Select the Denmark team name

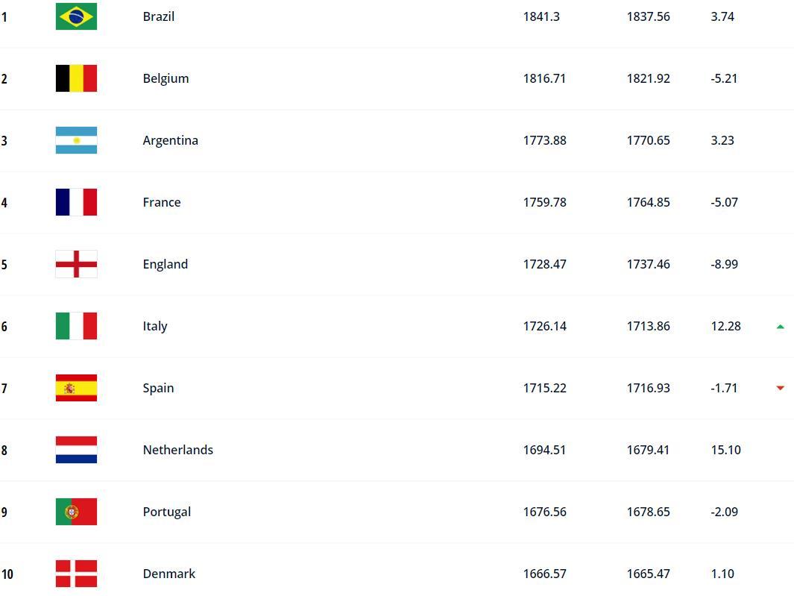pyautogui.click(x=168, y=574)
